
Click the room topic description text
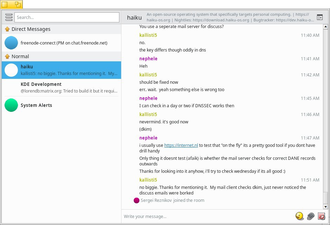230,17
